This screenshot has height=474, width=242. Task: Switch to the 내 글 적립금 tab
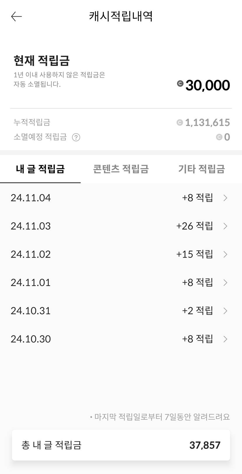pyautogui.click(x=40, y=169)
